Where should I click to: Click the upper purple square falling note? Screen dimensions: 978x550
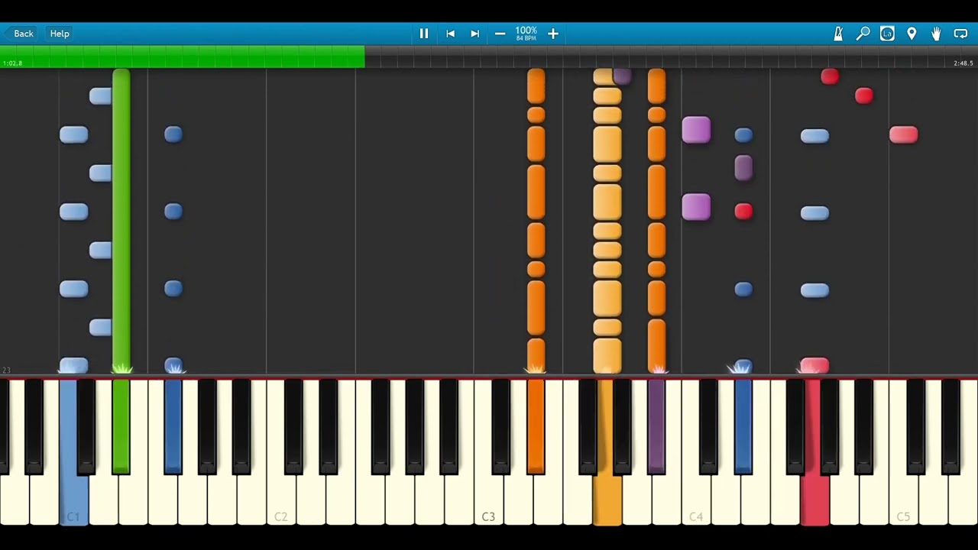pyautogui.click(x=696, y=131)
